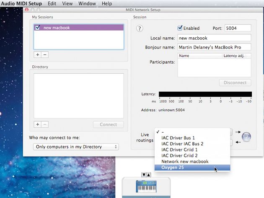Image resolution: width=264 pixels, height=198 pixels.
Task: Click the Bonjour name input field
Action: 214,47
